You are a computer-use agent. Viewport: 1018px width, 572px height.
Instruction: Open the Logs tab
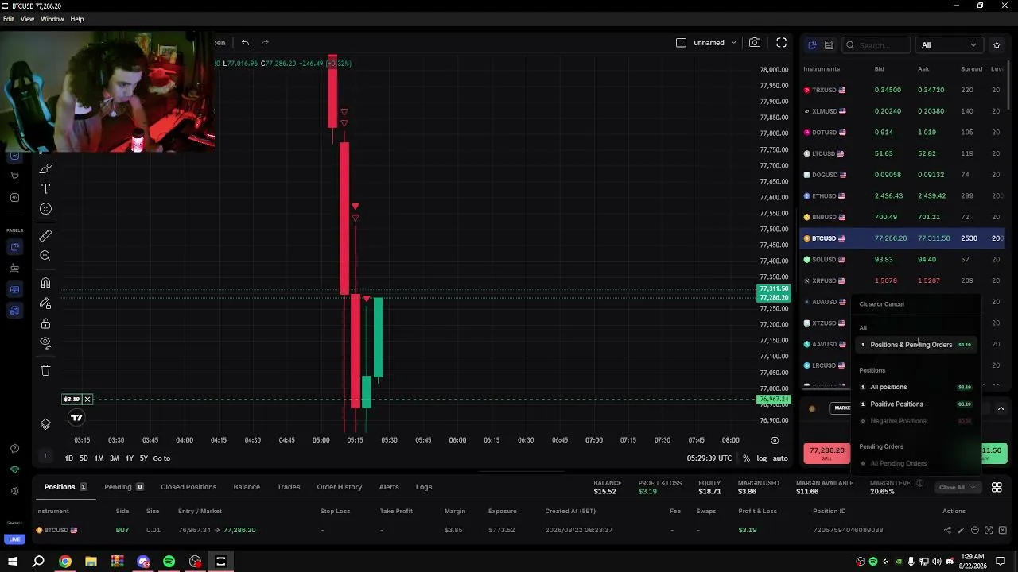424,487
